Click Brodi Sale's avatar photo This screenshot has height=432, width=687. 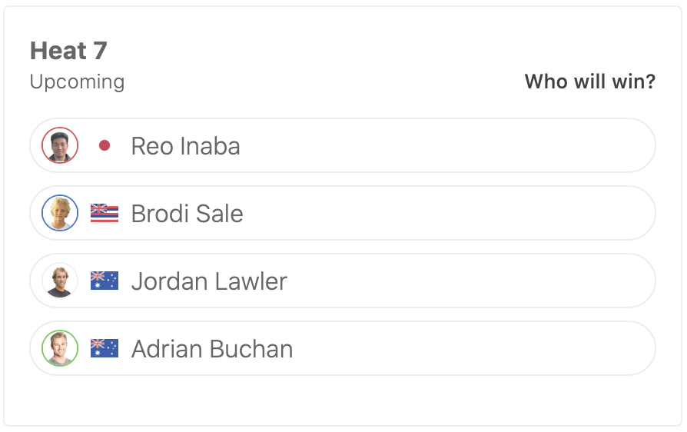click(x=60, y=213)
